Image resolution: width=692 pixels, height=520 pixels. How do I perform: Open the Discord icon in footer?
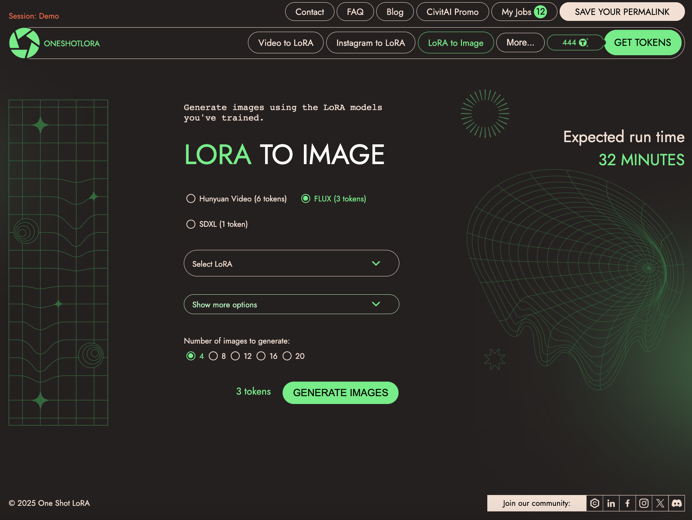coord(677,503)
